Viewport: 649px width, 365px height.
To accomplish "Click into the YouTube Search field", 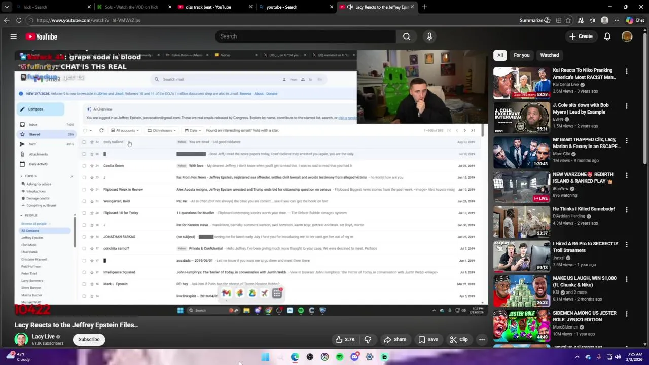I will coord(306,36).
